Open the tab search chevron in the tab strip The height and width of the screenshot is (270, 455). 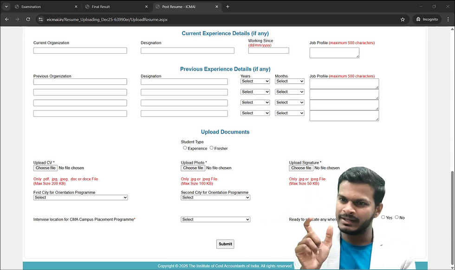click(x=6, y=6)
